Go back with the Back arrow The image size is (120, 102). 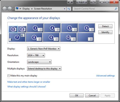pyautogui.click(x=4, y=9)
